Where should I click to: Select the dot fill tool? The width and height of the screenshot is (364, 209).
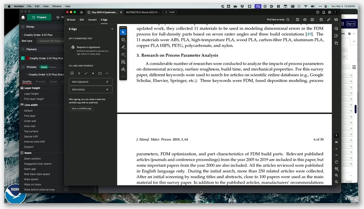(x=93, y=73)
